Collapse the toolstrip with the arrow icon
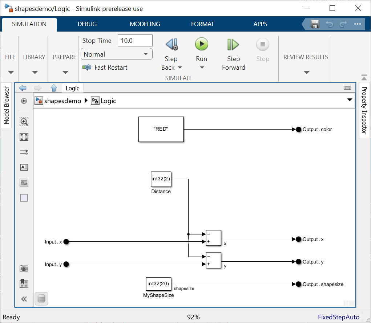Viewport: 371px width, 323px height. tap(364, 77)
